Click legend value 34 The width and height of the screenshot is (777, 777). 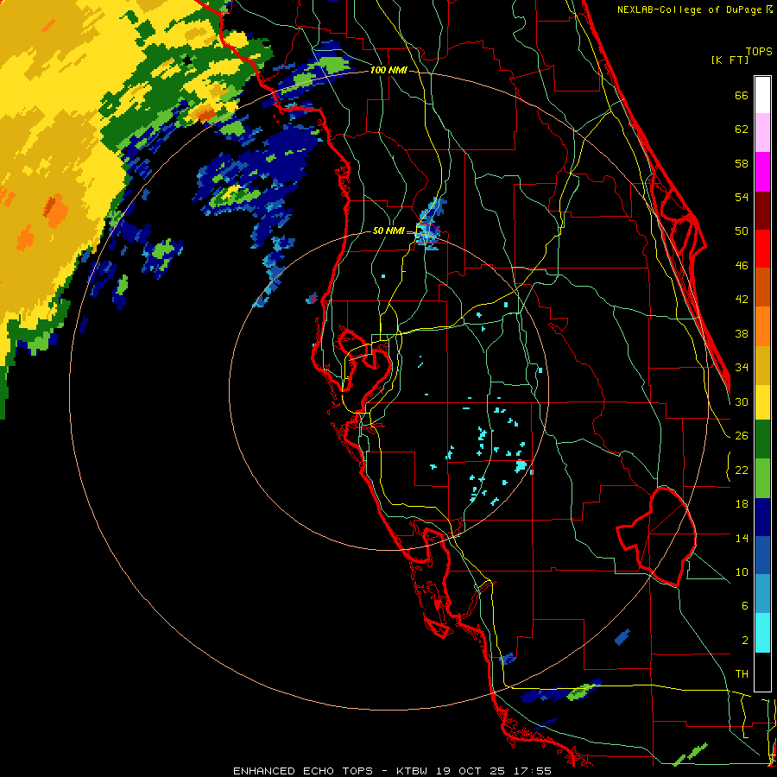point(742,368)
